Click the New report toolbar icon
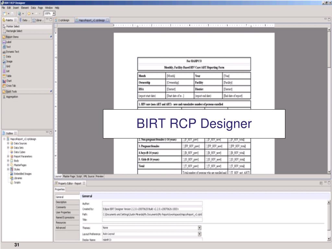 click(5, 14)
